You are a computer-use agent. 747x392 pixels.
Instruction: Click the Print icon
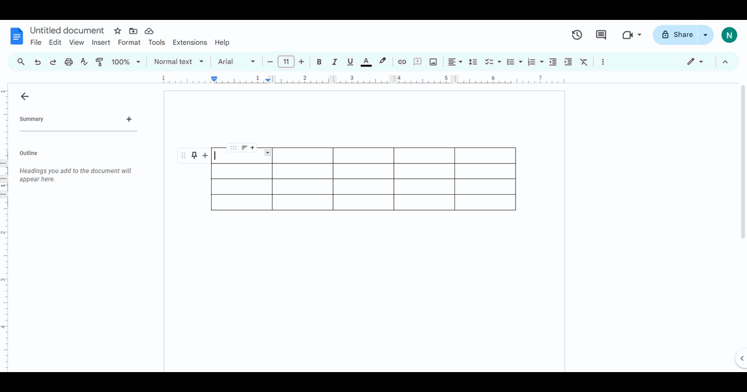68,62
